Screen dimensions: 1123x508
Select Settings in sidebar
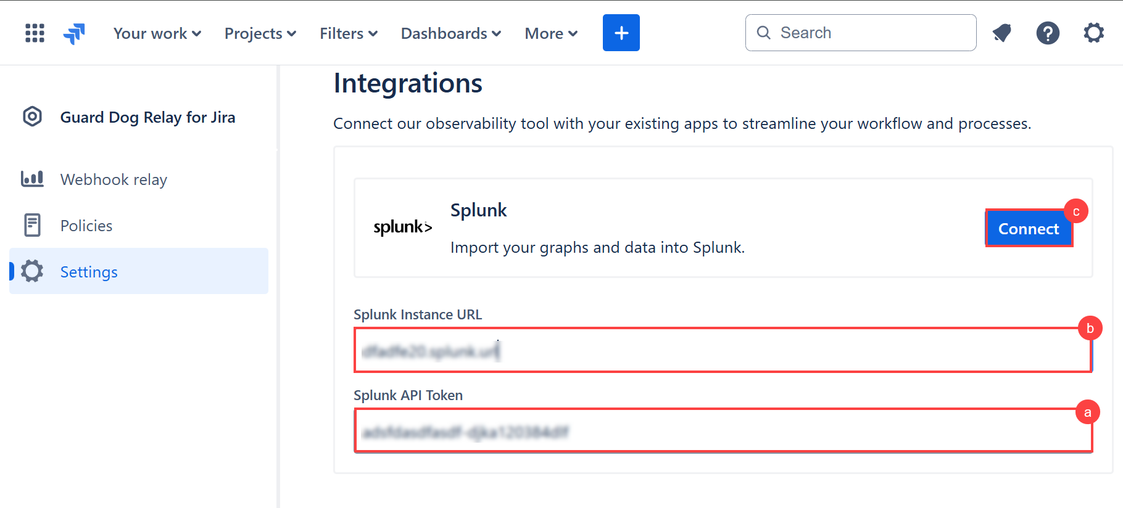pyautogui.click(x=139, y=271)
